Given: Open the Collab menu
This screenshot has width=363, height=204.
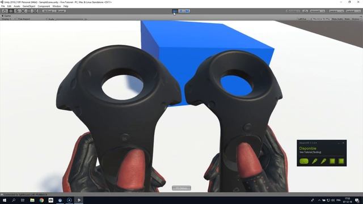Looking at the screenshot, I should click(x=293, y=11).
